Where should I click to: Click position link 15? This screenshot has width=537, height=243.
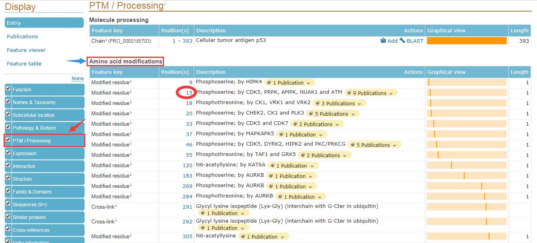tap(189, 93)
